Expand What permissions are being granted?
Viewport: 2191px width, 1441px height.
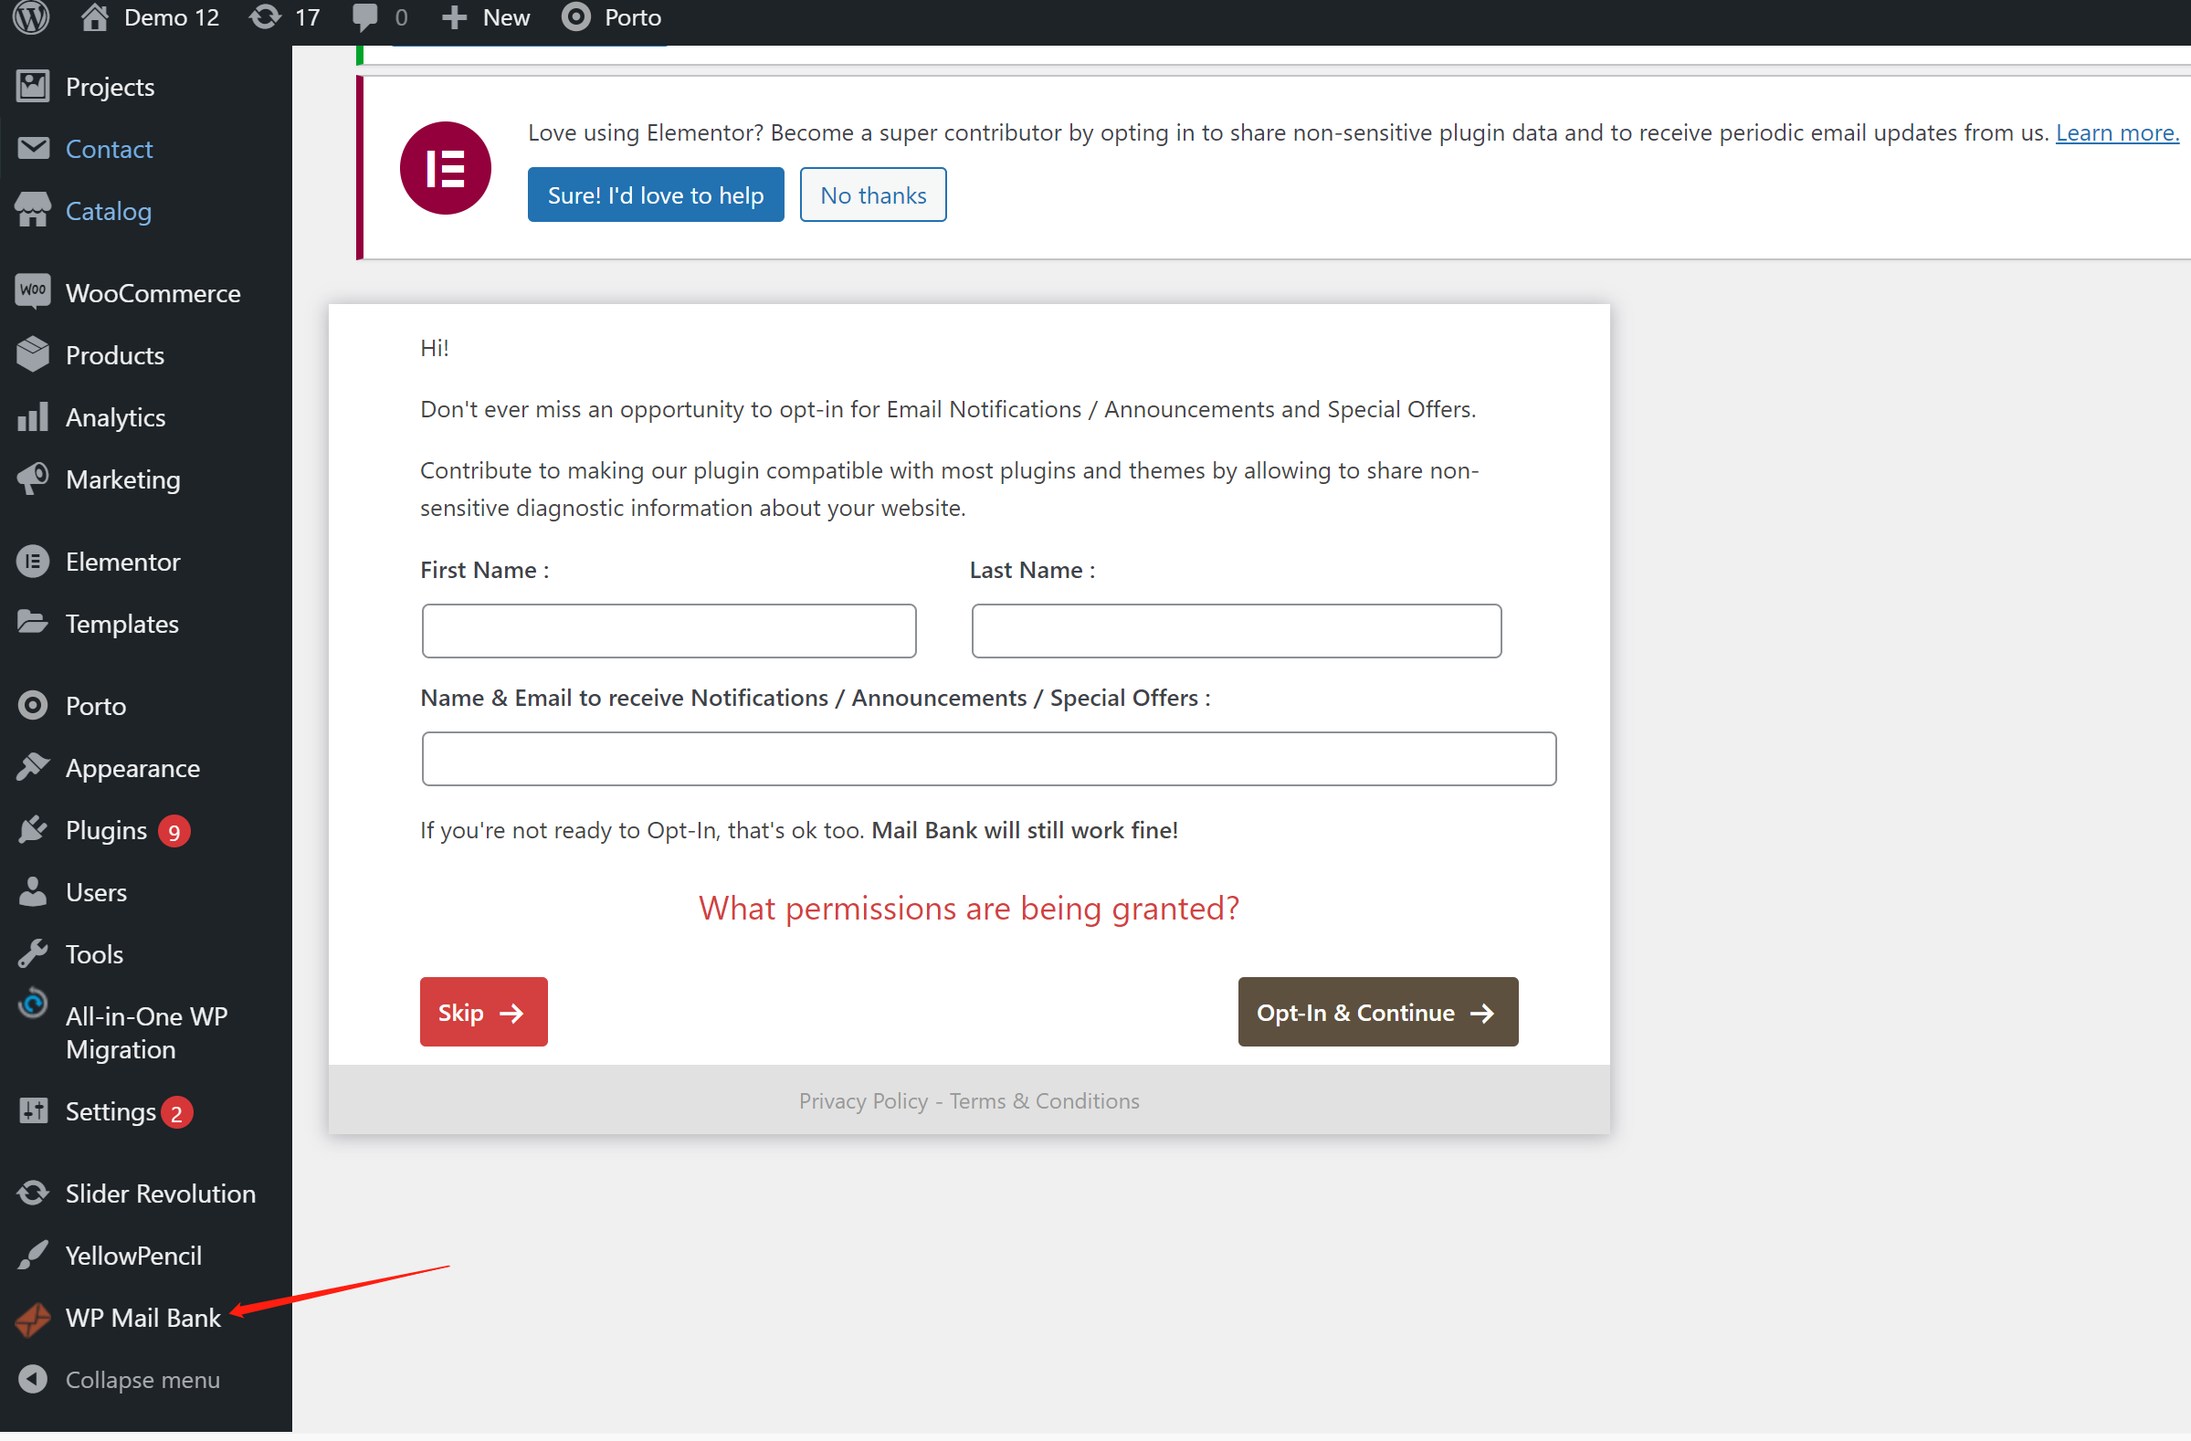(968, 909)
